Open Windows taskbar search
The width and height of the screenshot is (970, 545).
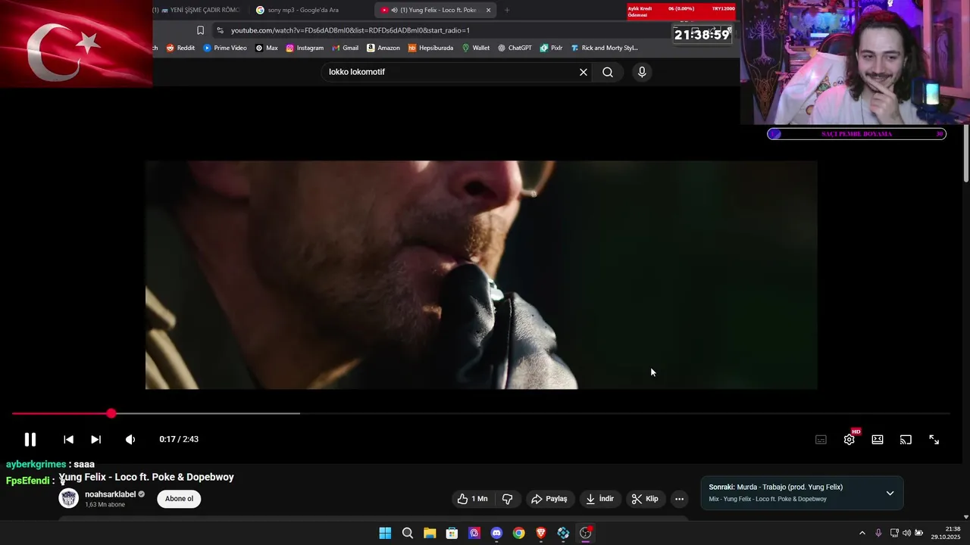tap(408, 533)
